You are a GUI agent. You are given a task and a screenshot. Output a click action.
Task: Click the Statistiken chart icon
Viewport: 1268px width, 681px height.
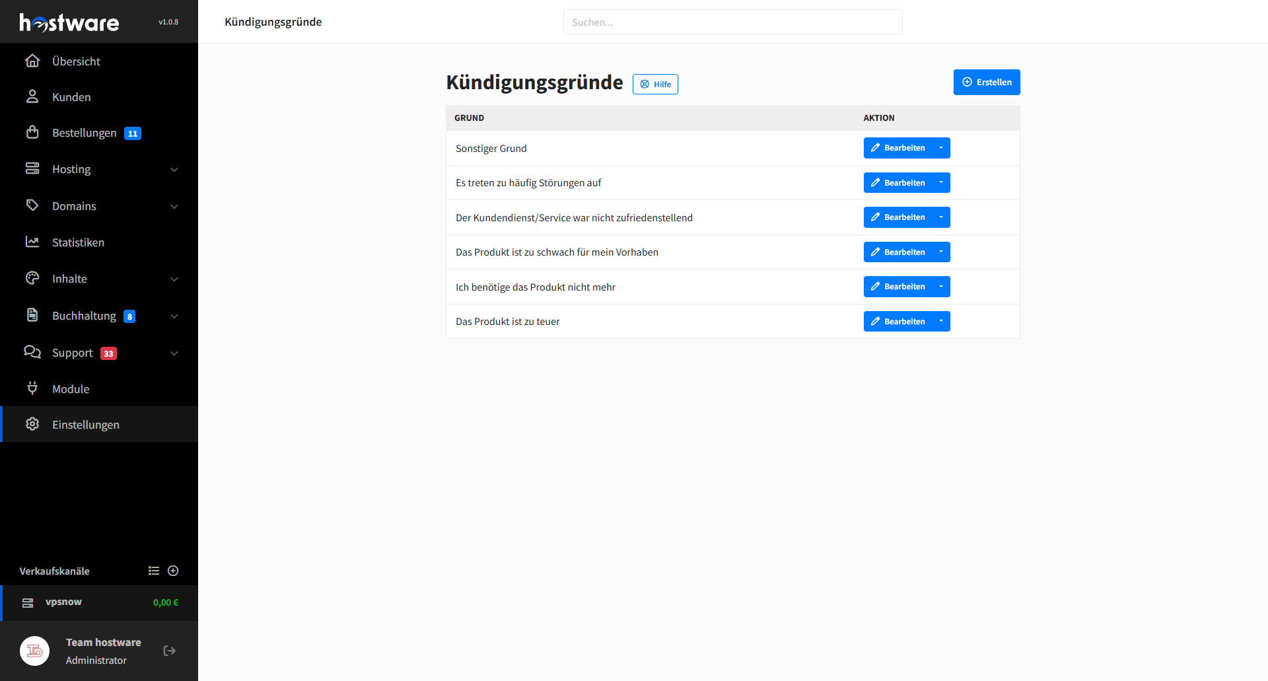pos(32,242)
